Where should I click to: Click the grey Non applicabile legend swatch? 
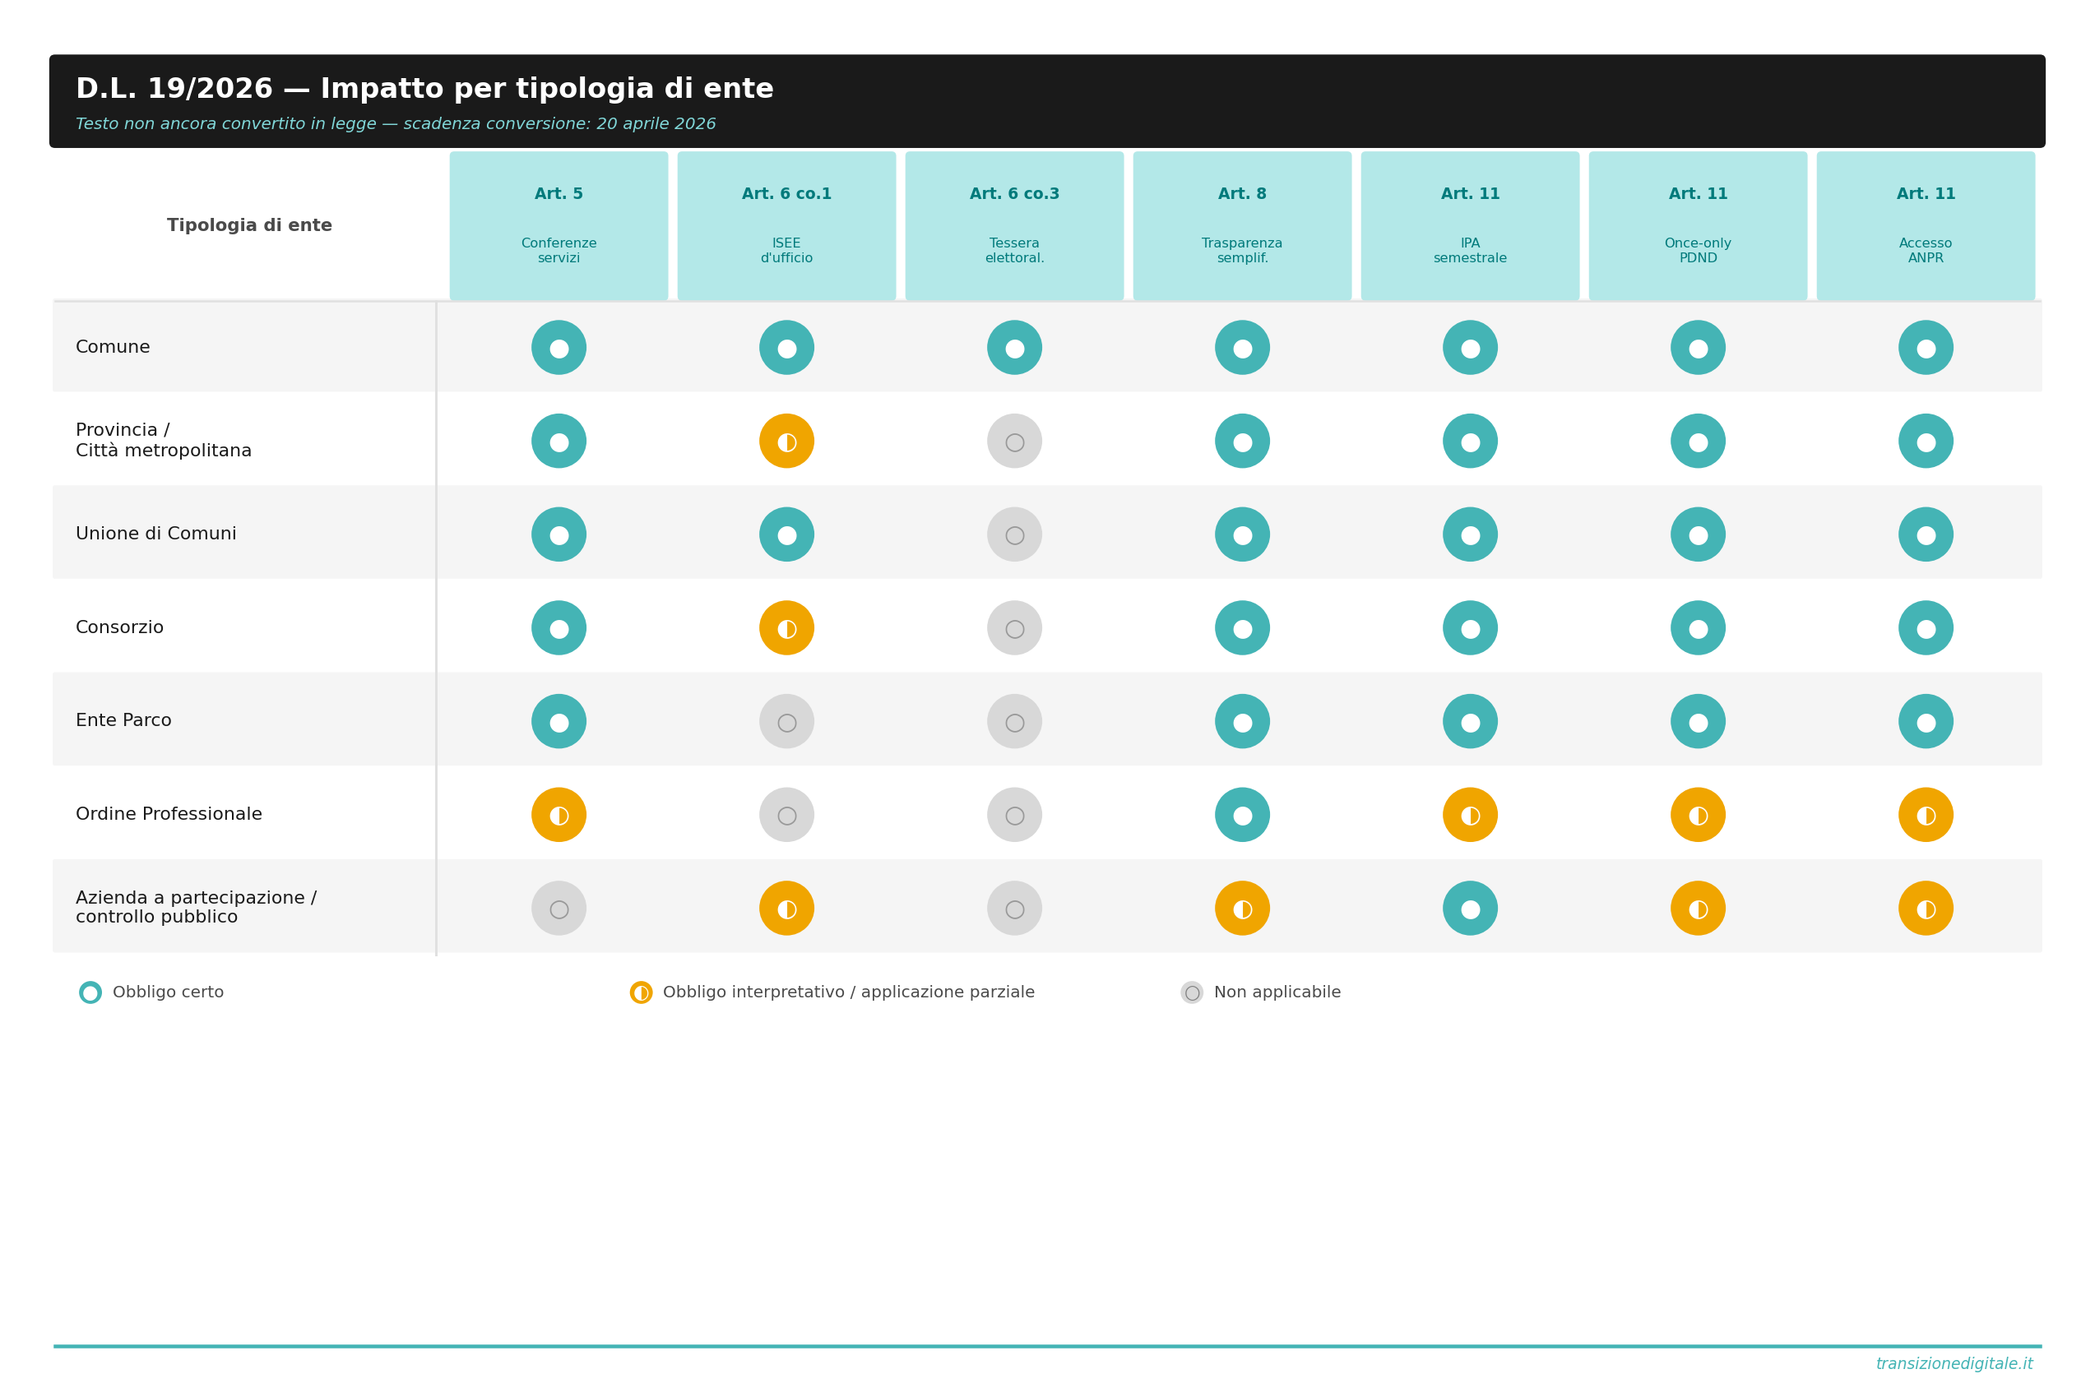point(1191,992)
